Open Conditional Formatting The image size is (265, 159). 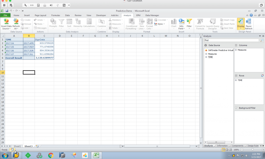[x=131, y=24]
